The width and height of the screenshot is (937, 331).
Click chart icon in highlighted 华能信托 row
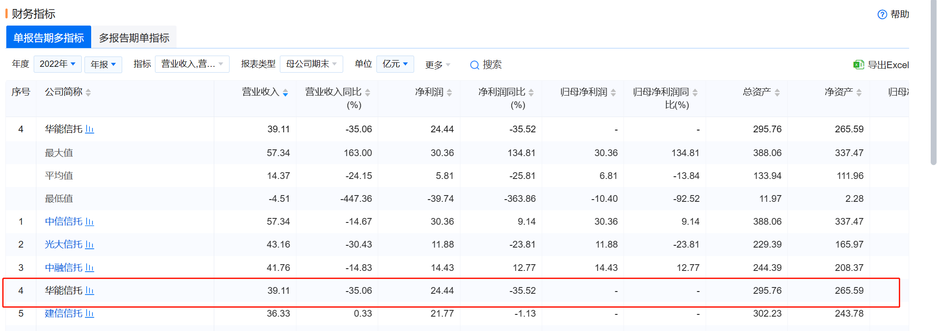89,291
